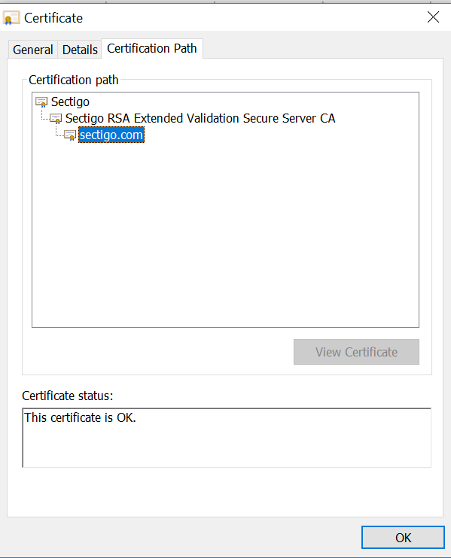Click the intermediate CA certificate icon
The width and height of the screenshot is (451, 558).
[56, 118]
